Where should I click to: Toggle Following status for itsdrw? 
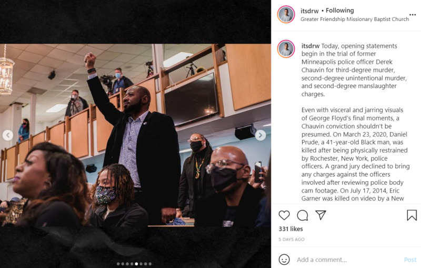pos(340,11)
